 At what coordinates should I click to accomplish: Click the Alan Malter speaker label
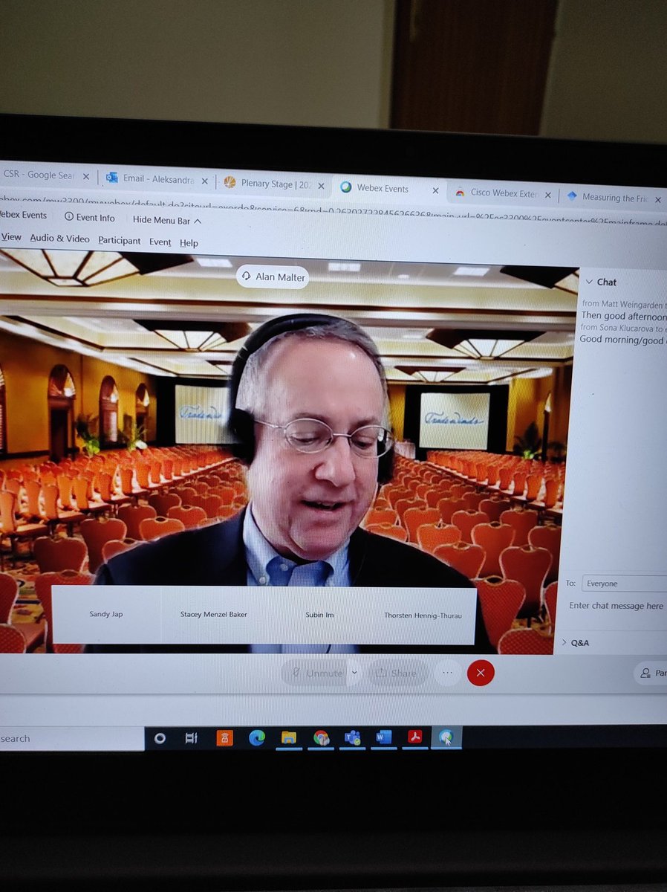coord(272,277)
